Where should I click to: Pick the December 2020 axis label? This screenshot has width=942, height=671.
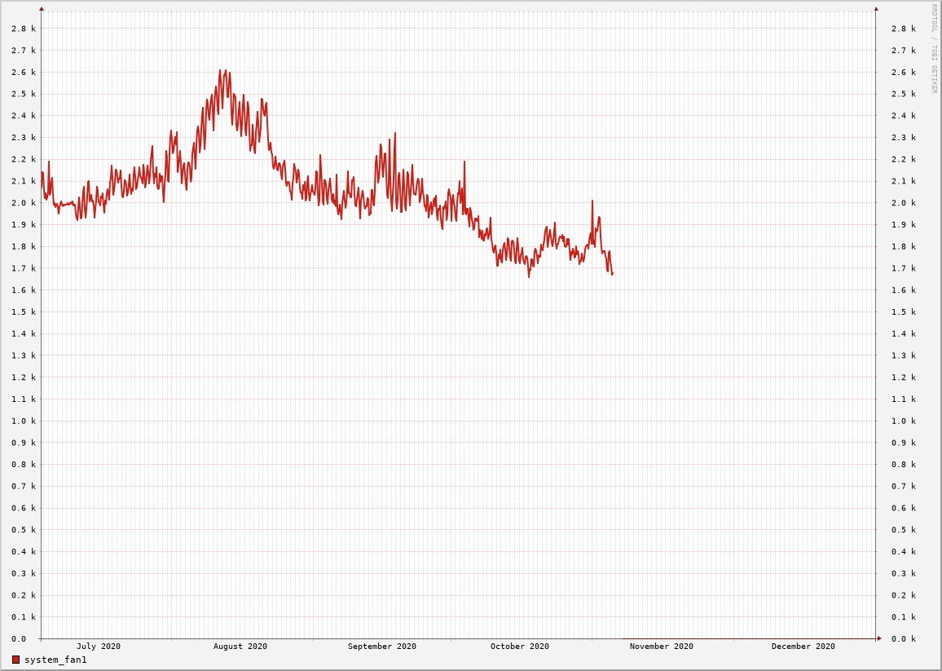803,647
